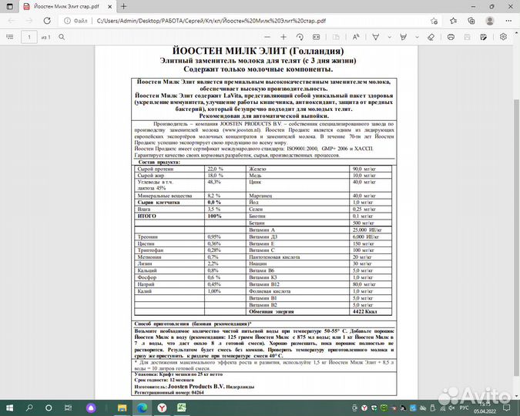Open the PDF table of contents panel
The image size is (520, 416).
(x=9, y=36)
